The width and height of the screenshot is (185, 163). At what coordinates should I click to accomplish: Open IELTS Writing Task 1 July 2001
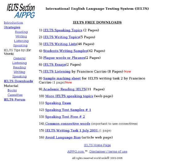[x=72, y=131]
